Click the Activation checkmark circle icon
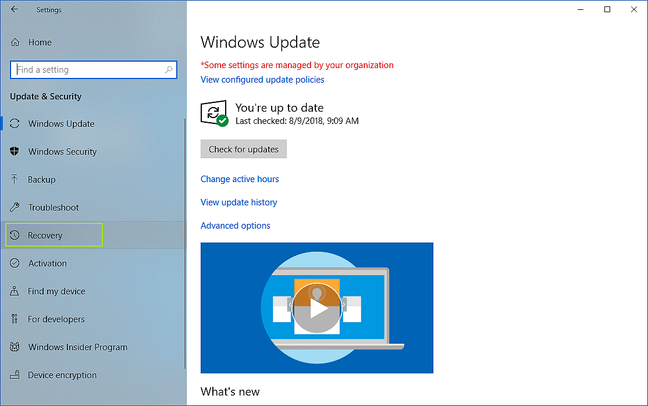The width and height of the screenshot is (648, 406). 15,263
